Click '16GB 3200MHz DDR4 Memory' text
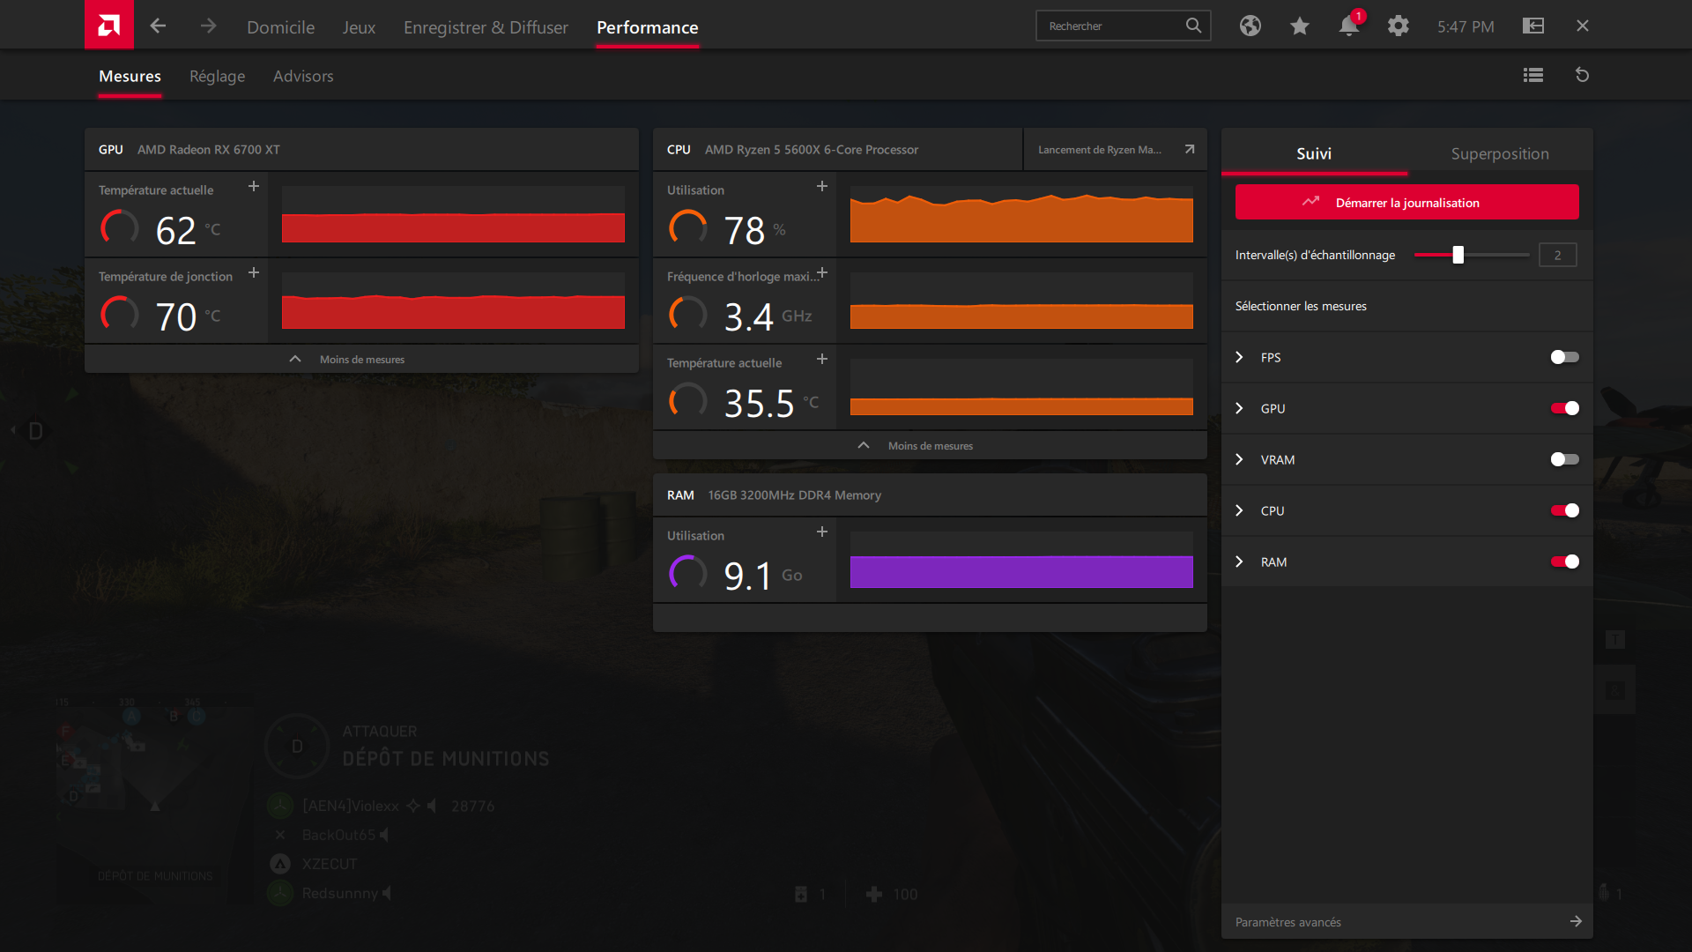1692x952 pixels. click(795, 495)
